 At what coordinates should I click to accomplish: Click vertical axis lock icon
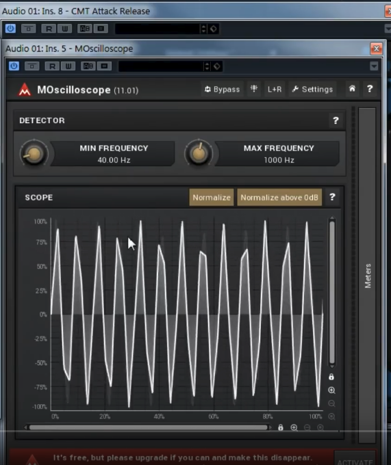click(x=331, y=377)
